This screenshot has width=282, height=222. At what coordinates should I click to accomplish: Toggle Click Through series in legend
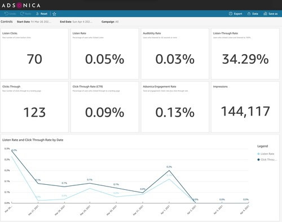pos(267,159)
